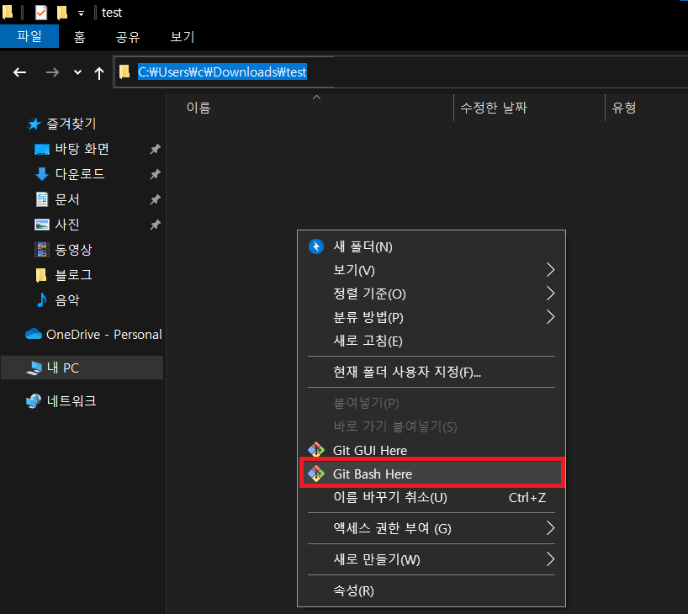The image size is (688, 614).
Task: Sort by the 유형 column header
Action: pyautogui.click(x=624, y=108)
